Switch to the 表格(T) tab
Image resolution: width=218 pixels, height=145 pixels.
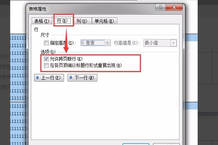pyautogui.click(x=42, y=21)
